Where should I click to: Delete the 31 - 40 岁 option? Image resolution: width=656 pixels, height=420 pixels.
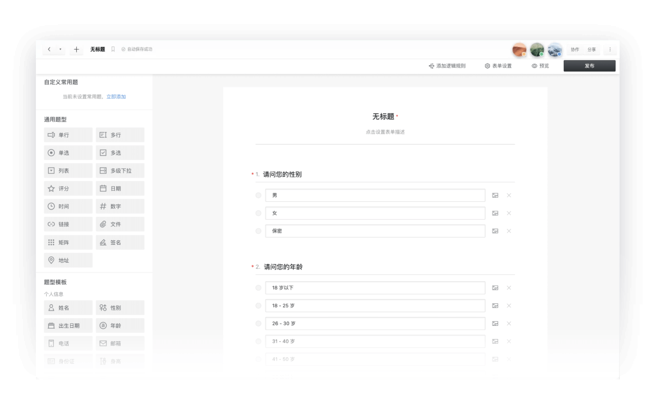click(509, 342)
